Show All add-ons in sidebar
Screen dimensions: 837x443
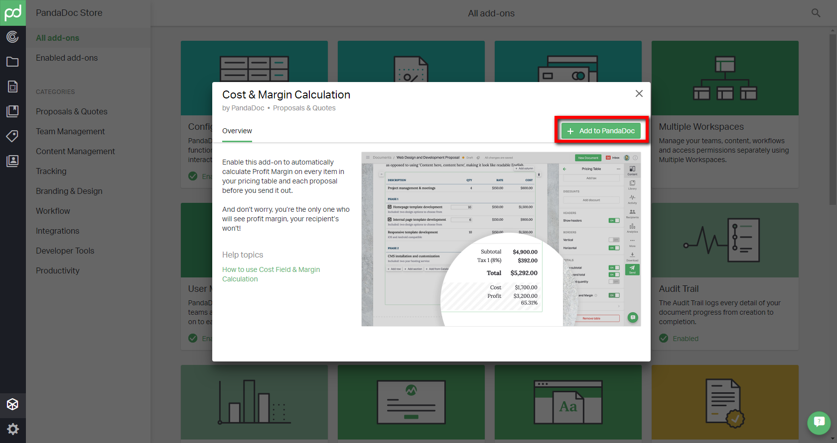pos(57,38)
